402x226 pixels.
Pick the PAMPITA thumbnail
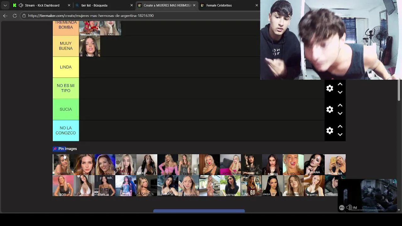pyautogui.click(x=188, y=164)
